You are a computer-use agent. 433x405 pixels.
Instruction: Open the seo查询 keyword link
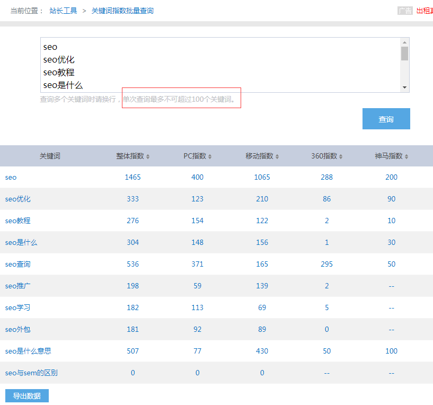18,265
